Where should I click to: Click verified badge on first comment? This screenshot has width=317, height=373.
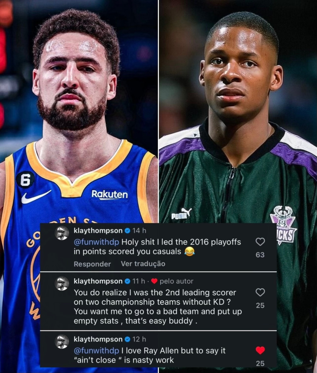click(127, 231)
